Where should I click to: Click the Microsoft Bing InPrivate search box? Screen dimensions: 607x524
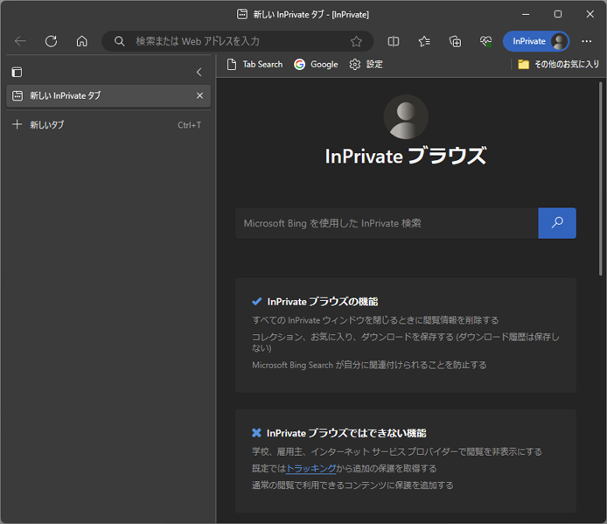point(387,223)
